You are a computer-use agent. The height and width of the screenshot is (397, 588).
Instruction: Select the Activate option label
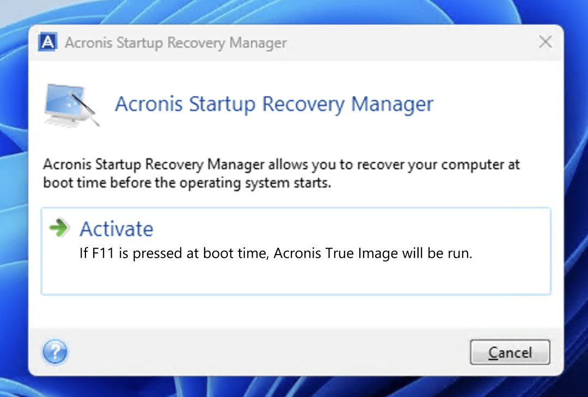click(117, 229)
